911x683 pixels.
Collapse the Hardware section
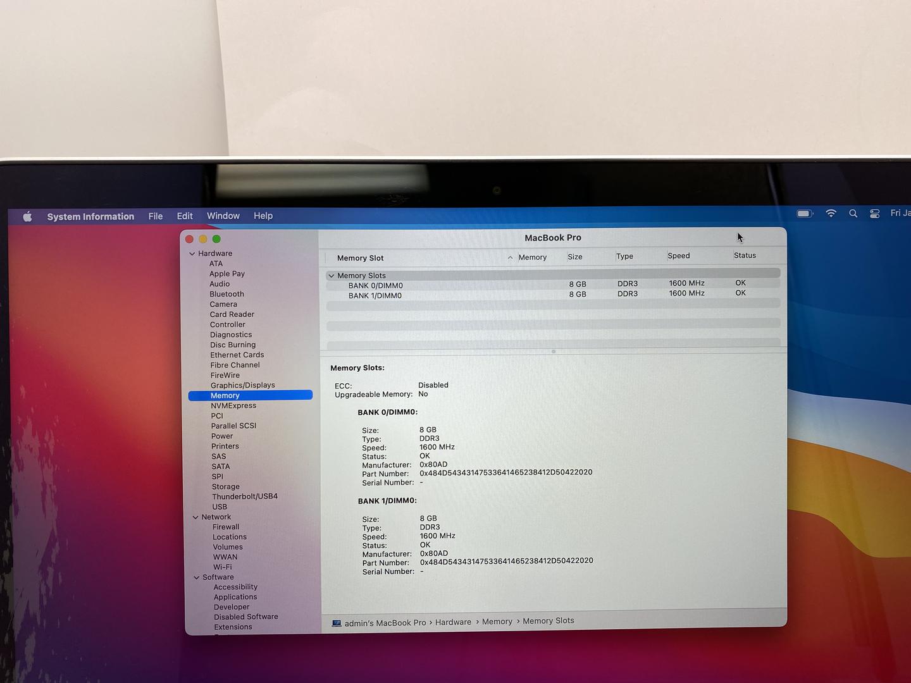192,254
